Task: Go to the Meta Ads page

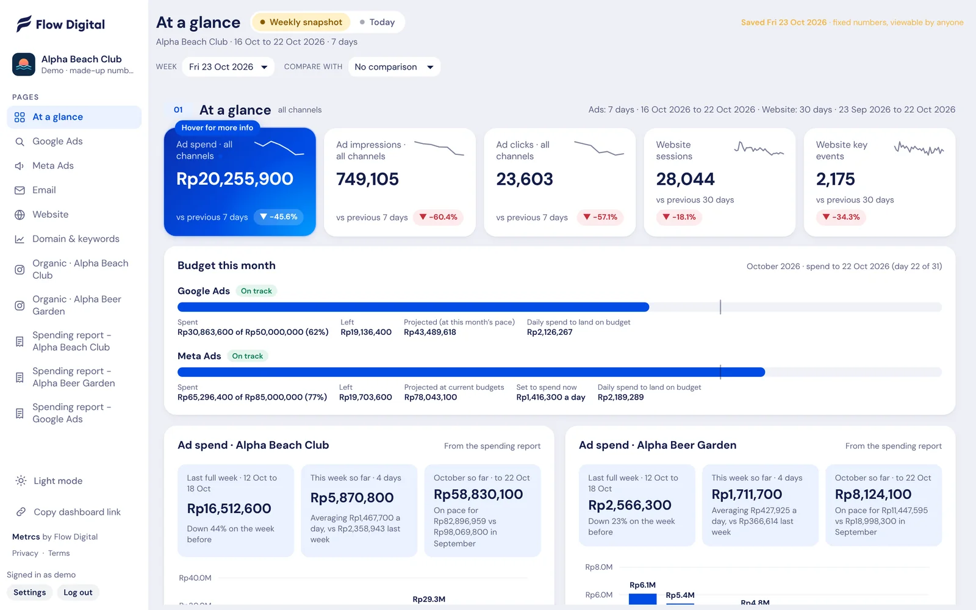Action: (74, 166)
